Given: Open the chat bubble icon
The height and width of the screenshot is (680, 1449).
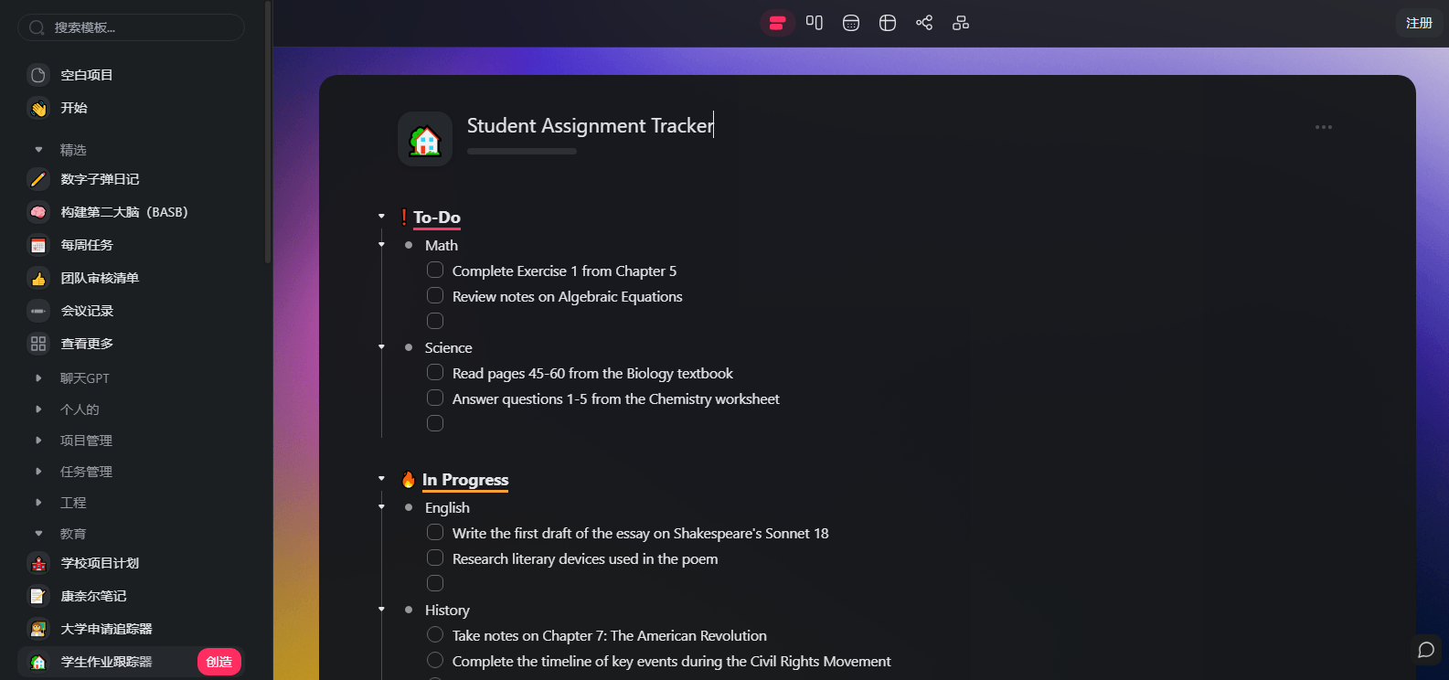Looking at the screenshot, I should 1425,650.
